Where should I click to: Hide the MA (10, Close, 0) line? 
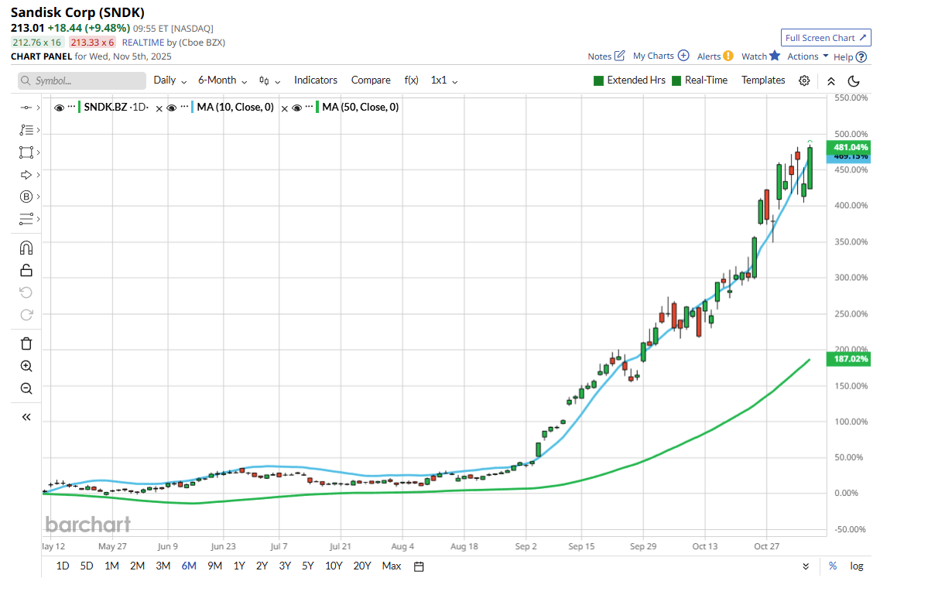pyautogui.click(x=173, y=108)
